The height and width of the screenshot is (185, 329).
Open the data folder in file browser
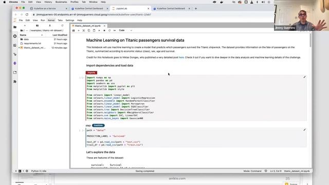pyautogui.click(x=44, y=39)
